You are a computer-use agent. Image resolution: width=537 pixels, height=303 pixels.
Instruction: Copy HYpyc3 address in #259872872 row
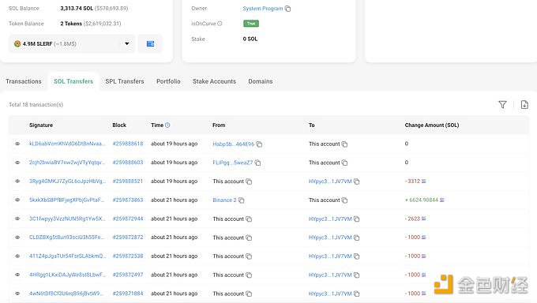[356, 238]
